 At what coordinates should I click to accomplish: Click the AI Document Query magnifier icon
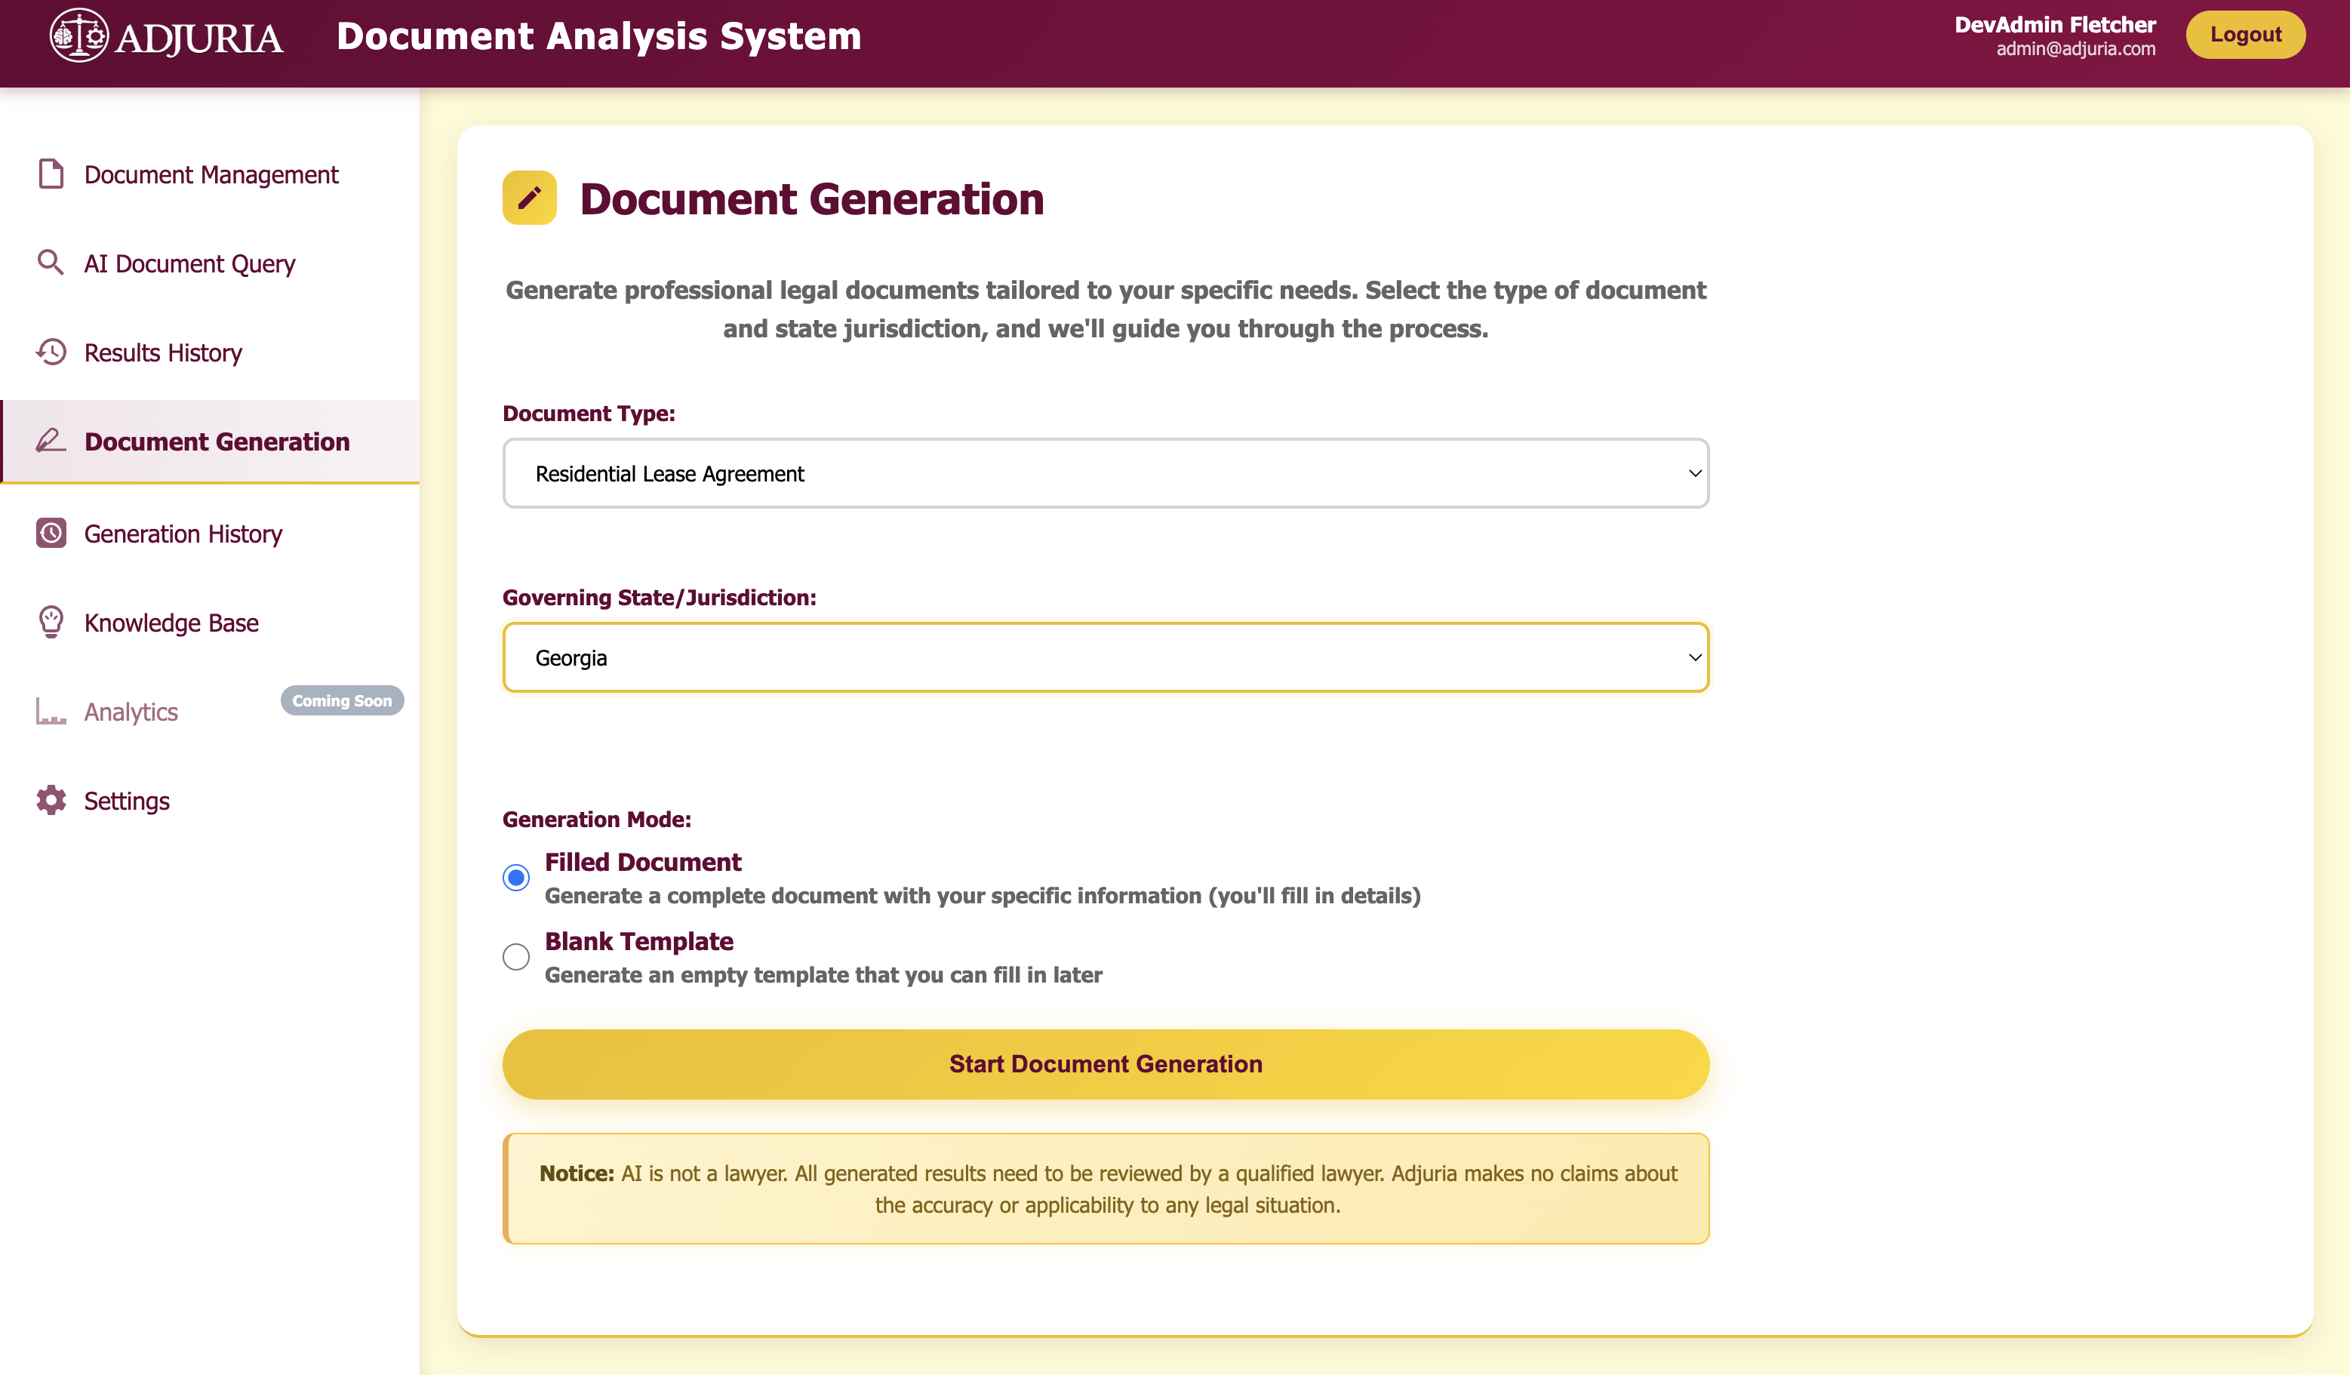point(51,263)
